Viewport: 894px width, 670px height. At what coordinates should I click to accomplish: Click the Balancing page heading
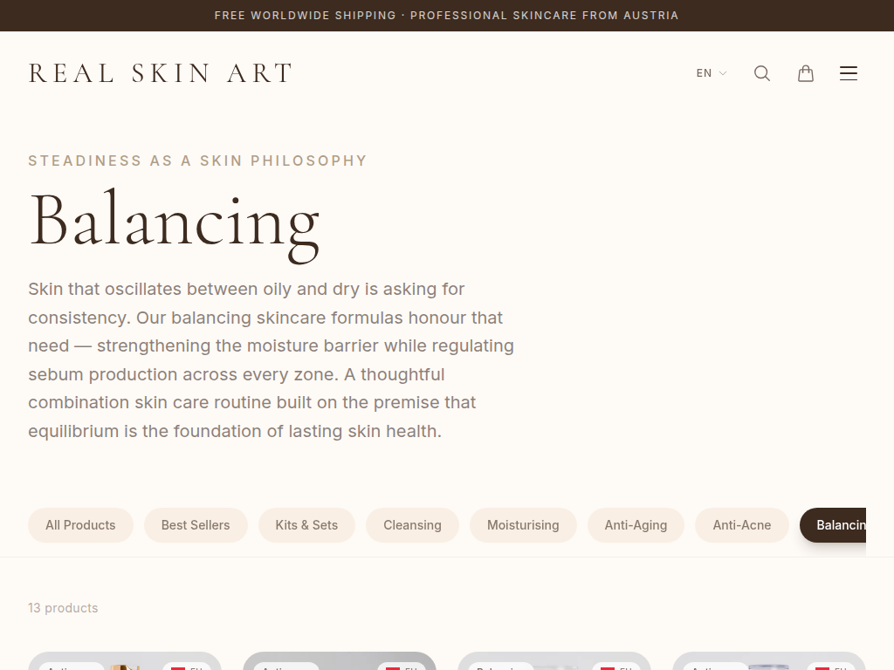pyautogui.click(x=175, y=222)
